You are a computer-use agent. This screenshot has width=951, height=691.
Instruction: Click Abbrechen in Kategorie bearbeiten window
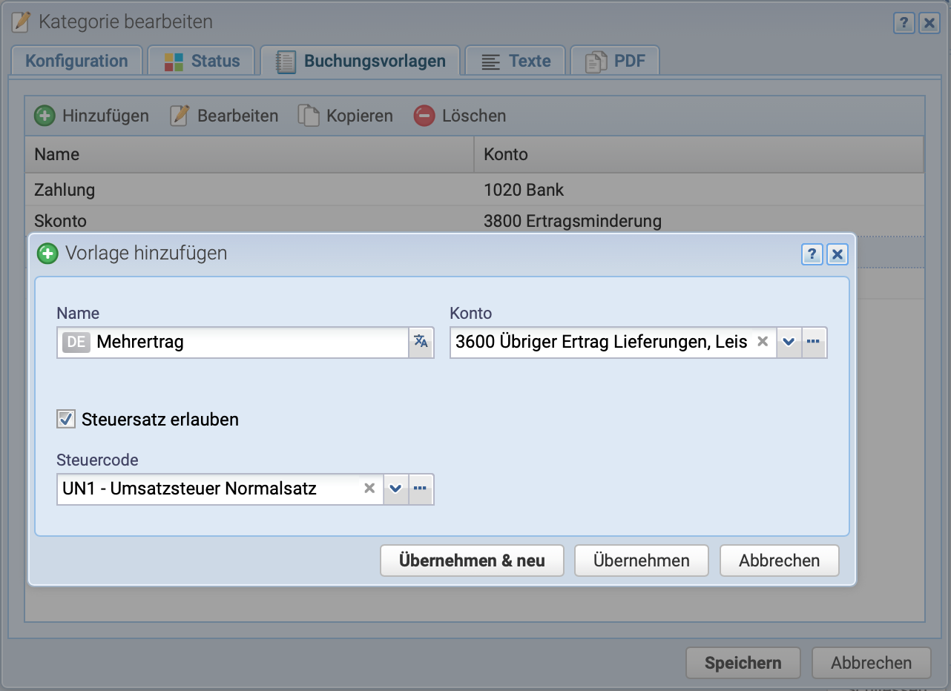(x=872, y=663)
